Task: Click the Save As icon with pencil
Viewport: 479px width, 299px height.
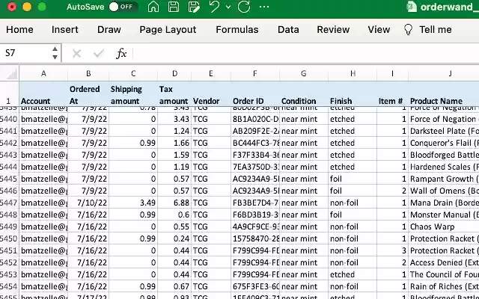Action: pos(192,7)
